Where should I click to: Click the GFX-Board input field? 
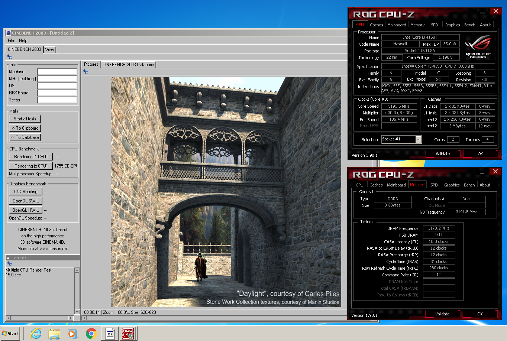(x=56, y=93)
